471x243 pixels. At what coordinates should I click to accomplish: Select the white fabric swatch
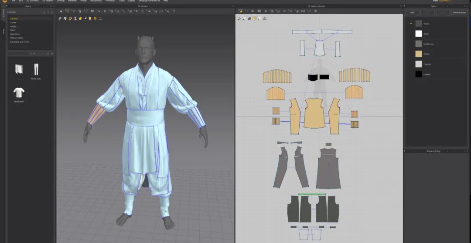pos(418,34)
